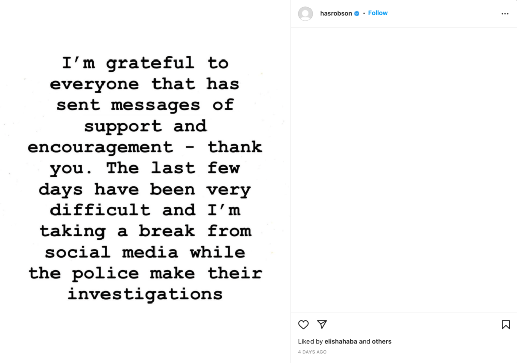Open the hasrobson username link
This screenshot has width=517, height=363.
pyautogui.click(x=336, y=13)
